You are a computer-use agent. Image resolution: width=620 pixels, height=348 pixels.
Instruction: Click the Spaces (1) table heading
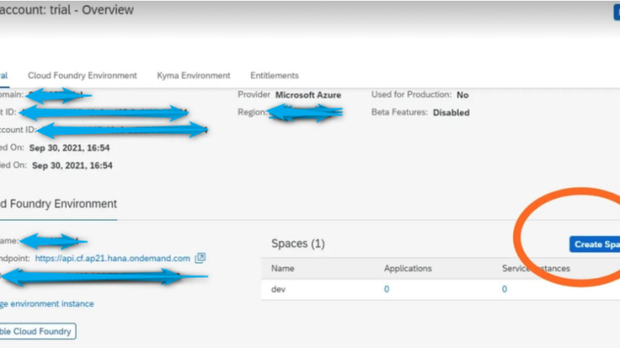click(x=297, y=244)
